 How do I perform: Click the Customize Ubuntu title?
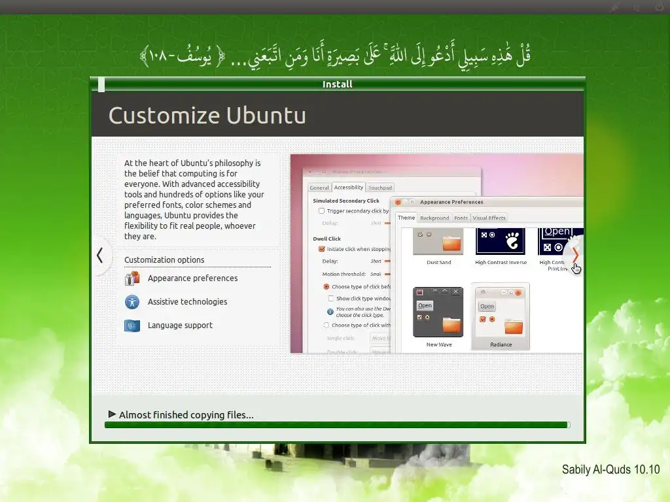pyautogui.click(x=207, y=115)
